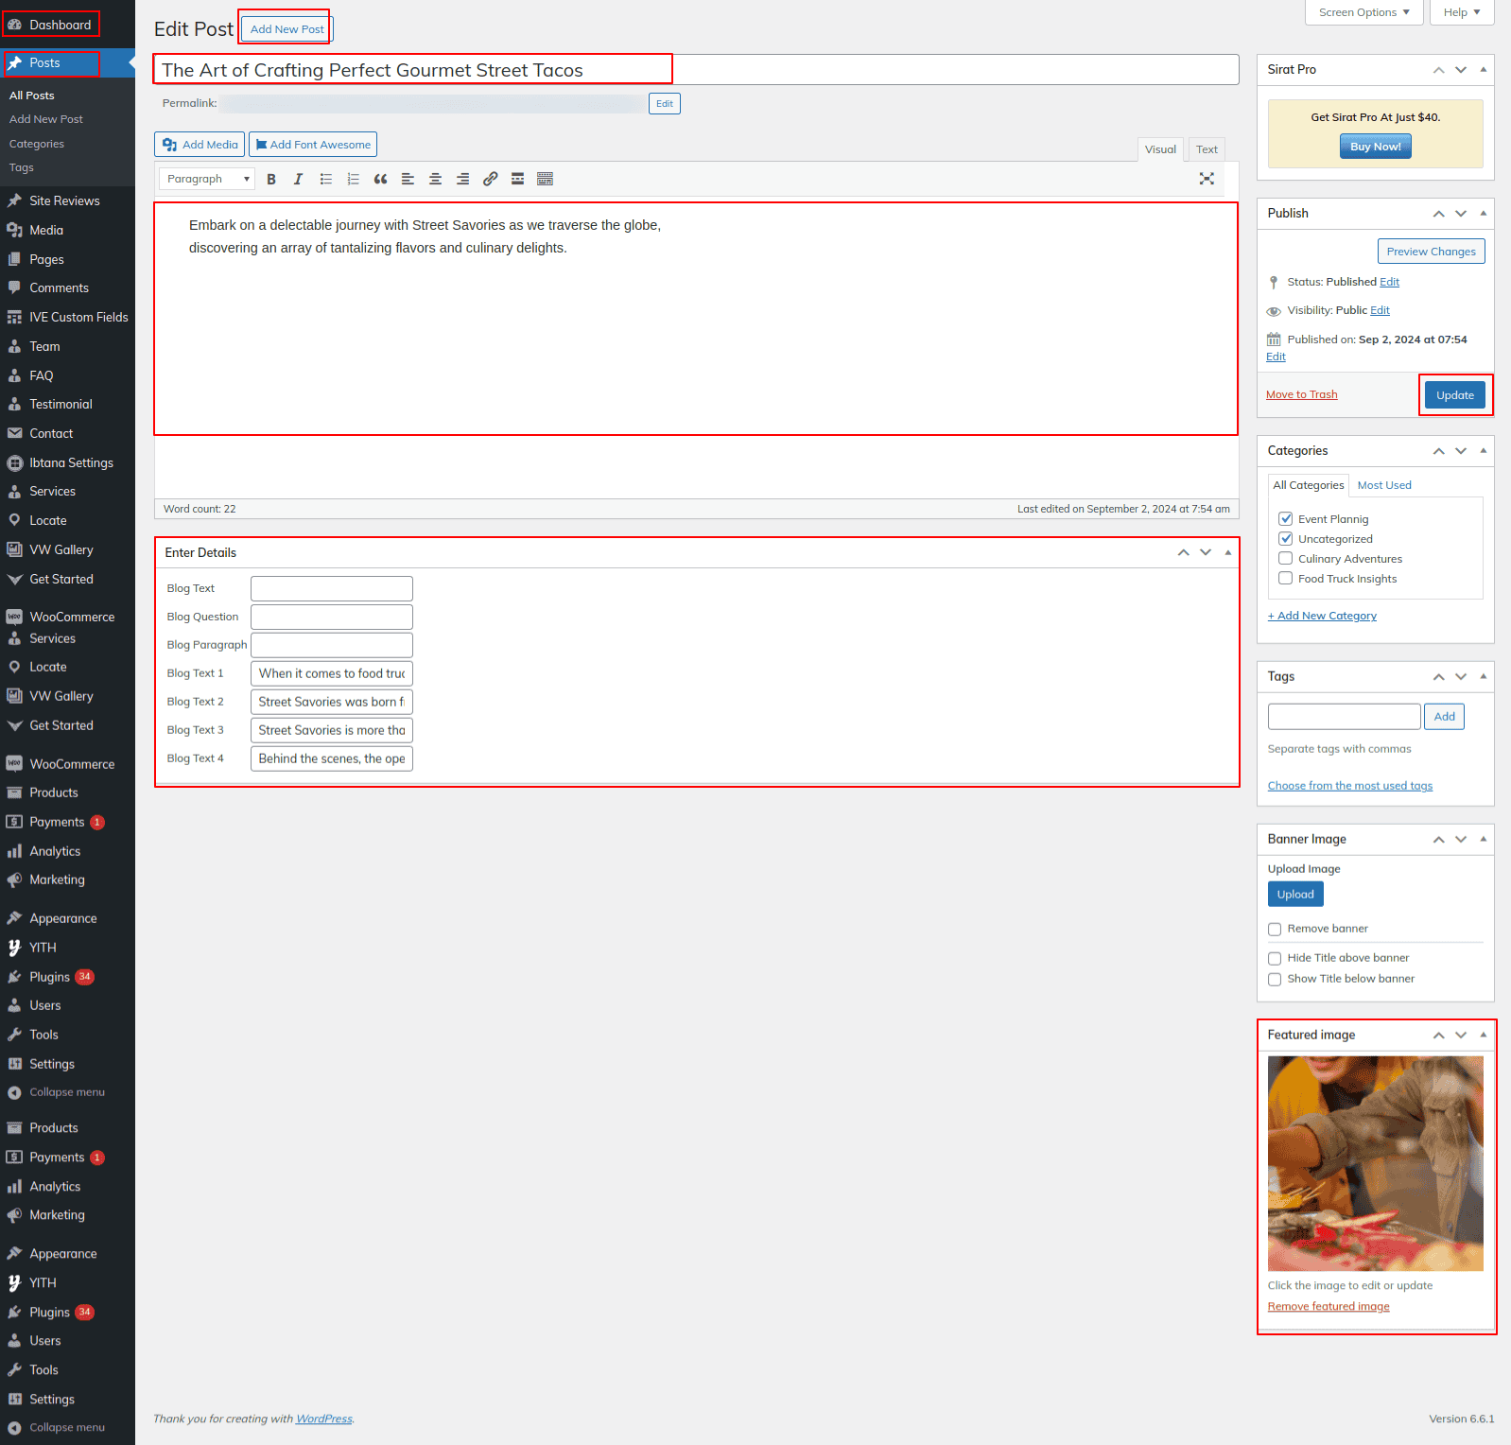Image resolution: width=1511 pixels, height=1445 pixels.
Task: Move Banner Image panel up
Action: tap(1438, 840)
